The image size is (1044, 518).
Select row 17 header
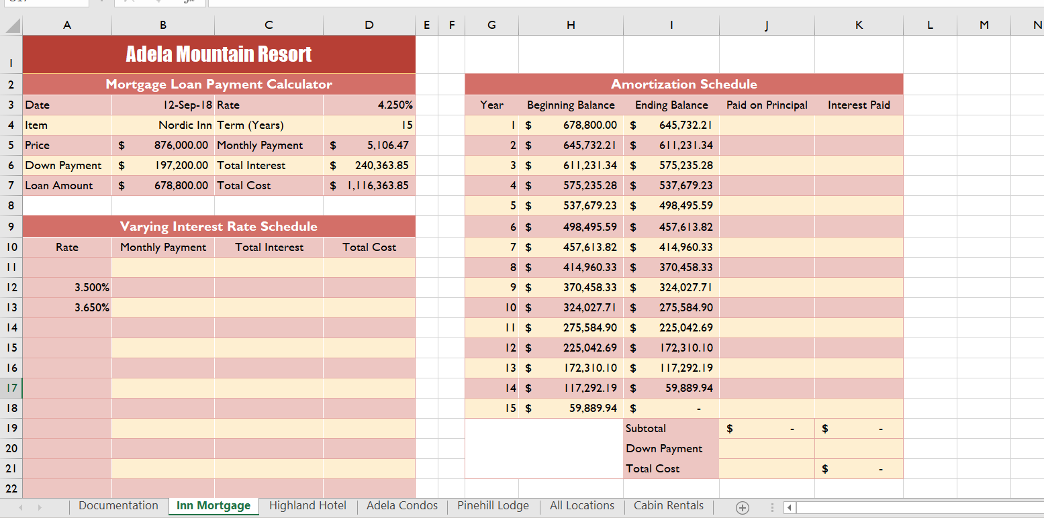click(11, 388)
